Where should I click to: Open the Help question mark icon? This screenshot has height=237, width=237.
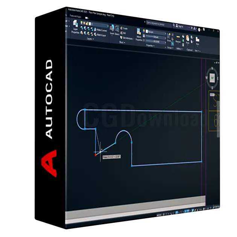click(x=199, y=30)
